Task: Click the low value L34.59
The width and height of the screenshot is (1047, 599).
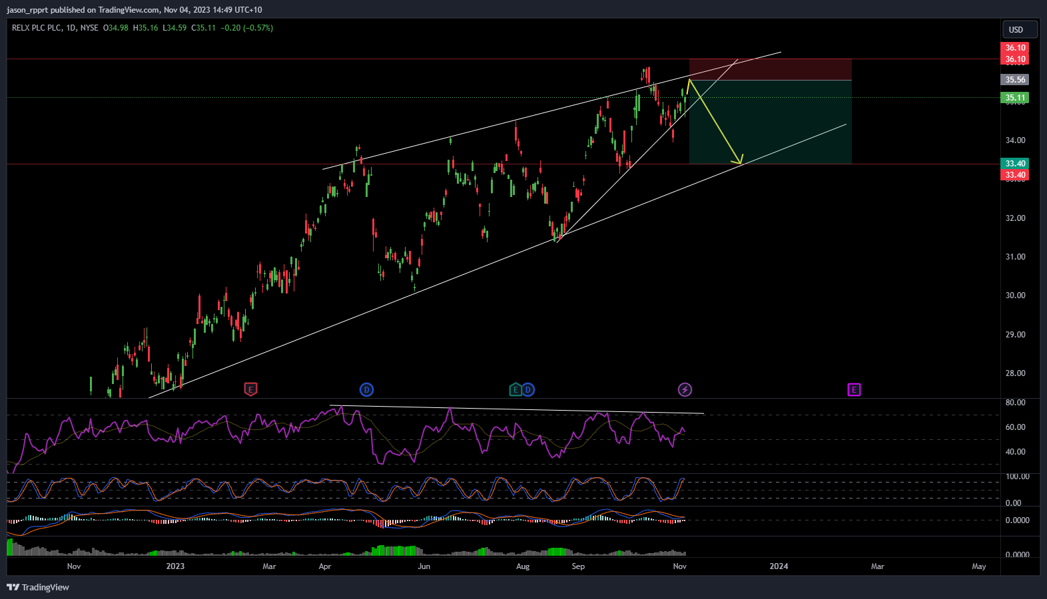Action: click(174, 28)
